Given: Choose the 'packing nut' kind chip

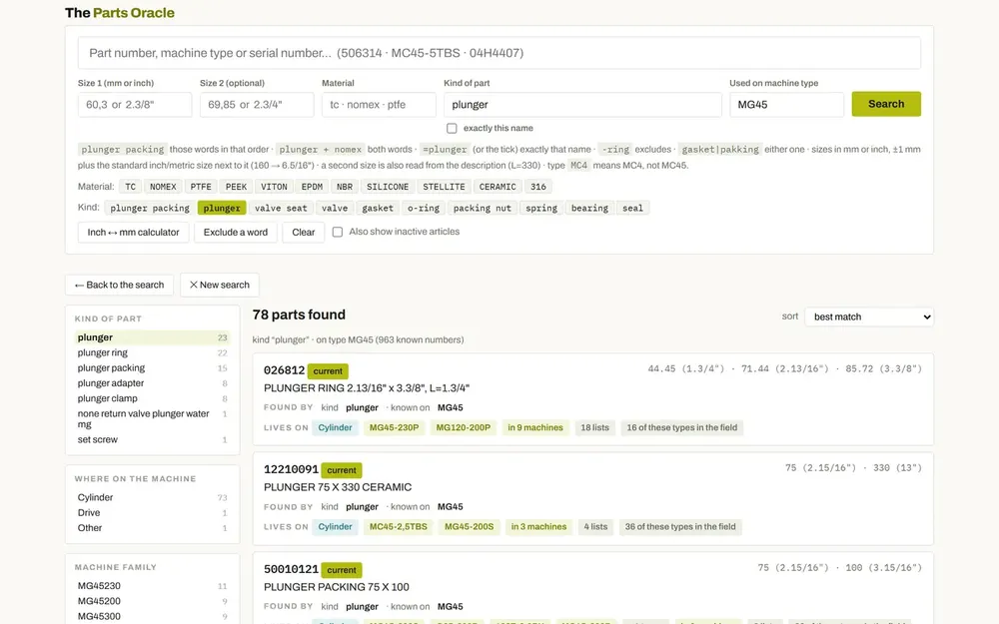Looking at the screenshot, I should tap(483, 209).
